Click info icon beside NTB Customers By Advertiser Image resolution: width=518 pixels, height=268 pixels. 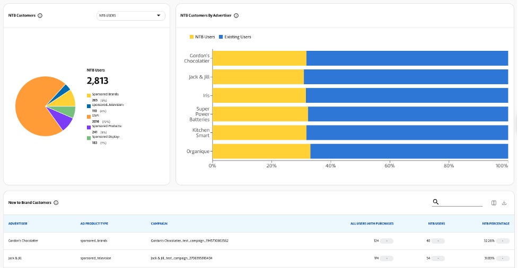tap(236, 15)
